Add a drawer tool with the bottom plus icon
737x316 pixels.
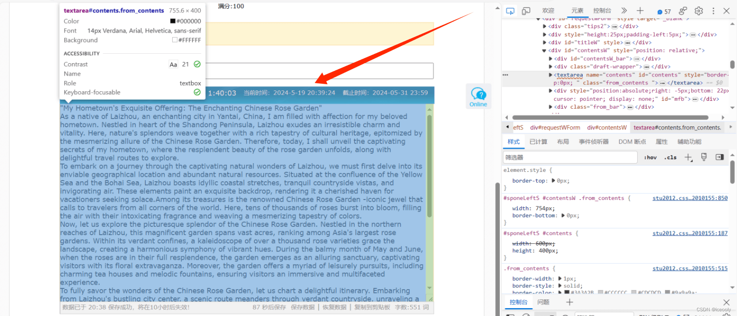[x=569, y=302]
